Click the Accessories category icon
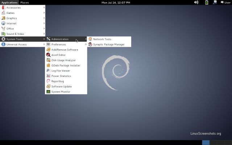Viewport: 232px width, 145px height. (x=3, y=8)
